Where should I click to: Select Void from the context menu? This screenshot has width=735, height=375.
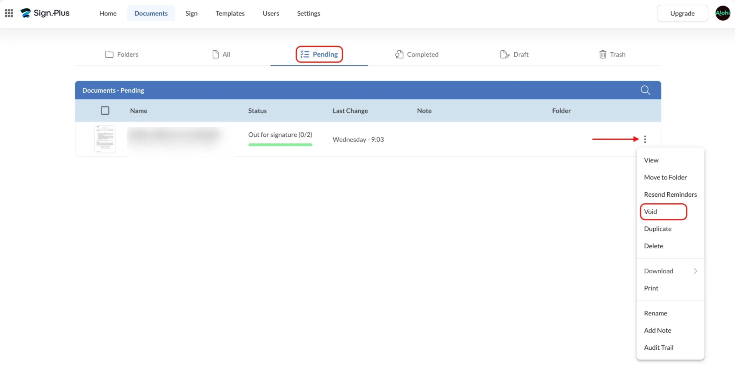(650, 212)
